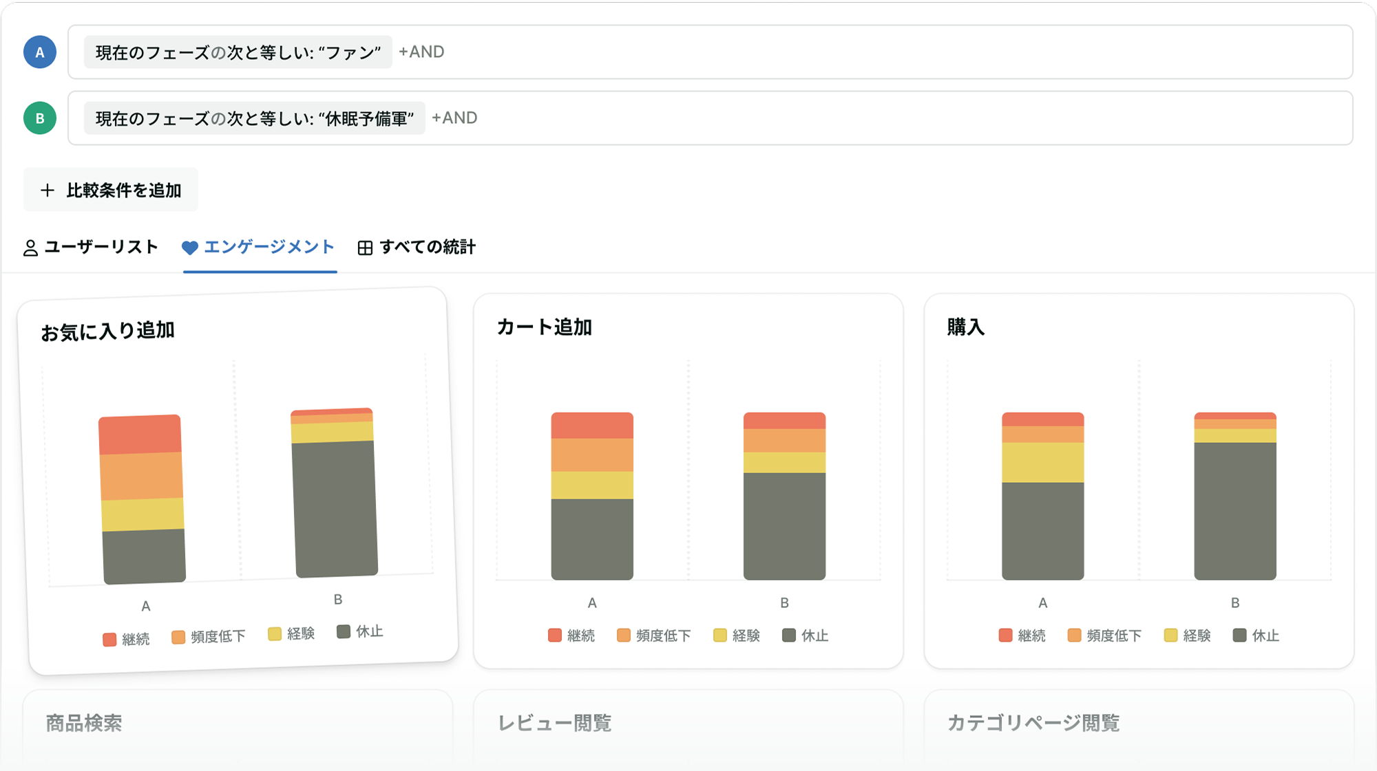This screenshot has width=1377, height=771.
Task: Click the blue A condition badge
Action: 39,52
